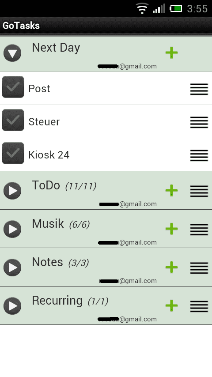
Task: Expand the Recurring list arrow
Action: [12, 306]
